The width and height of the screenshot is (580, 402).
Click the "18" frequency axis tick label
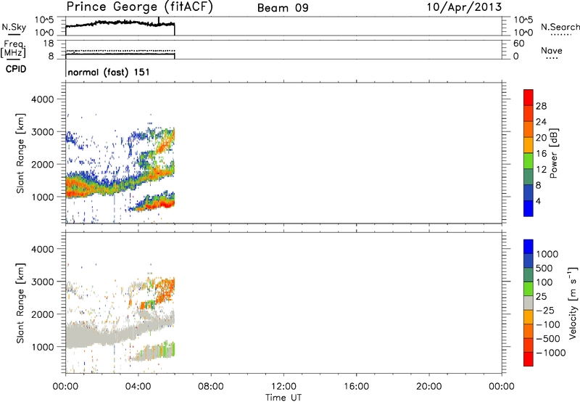coord(49,44)
